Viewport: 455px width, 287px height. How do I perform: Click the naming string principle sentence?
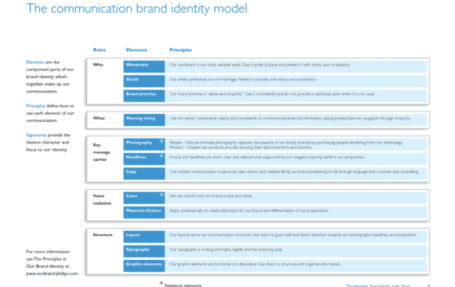[x=291, y=118]
